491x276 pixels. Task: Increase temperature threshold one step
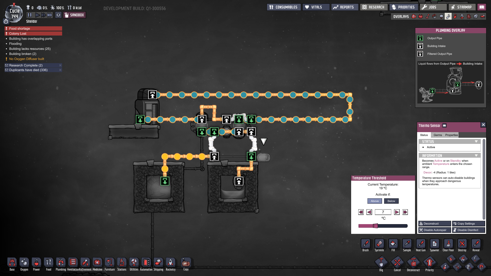397,212
